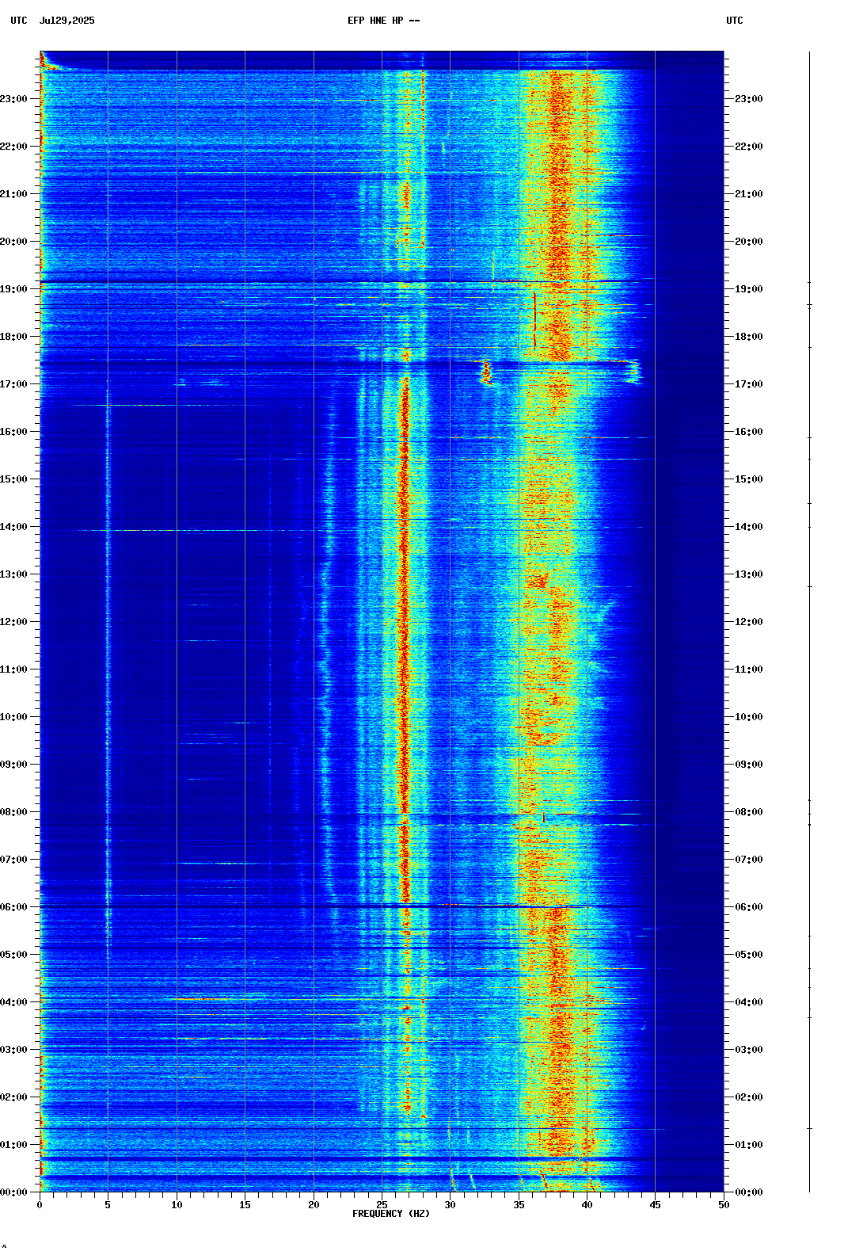This screenshot has width=844, height=1255.
Task: Select the 15 Hz frequency tick label
Action: tap(245, 1205)
